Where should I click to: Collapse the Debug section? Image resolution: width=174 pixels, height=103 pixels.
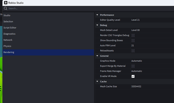97,25
